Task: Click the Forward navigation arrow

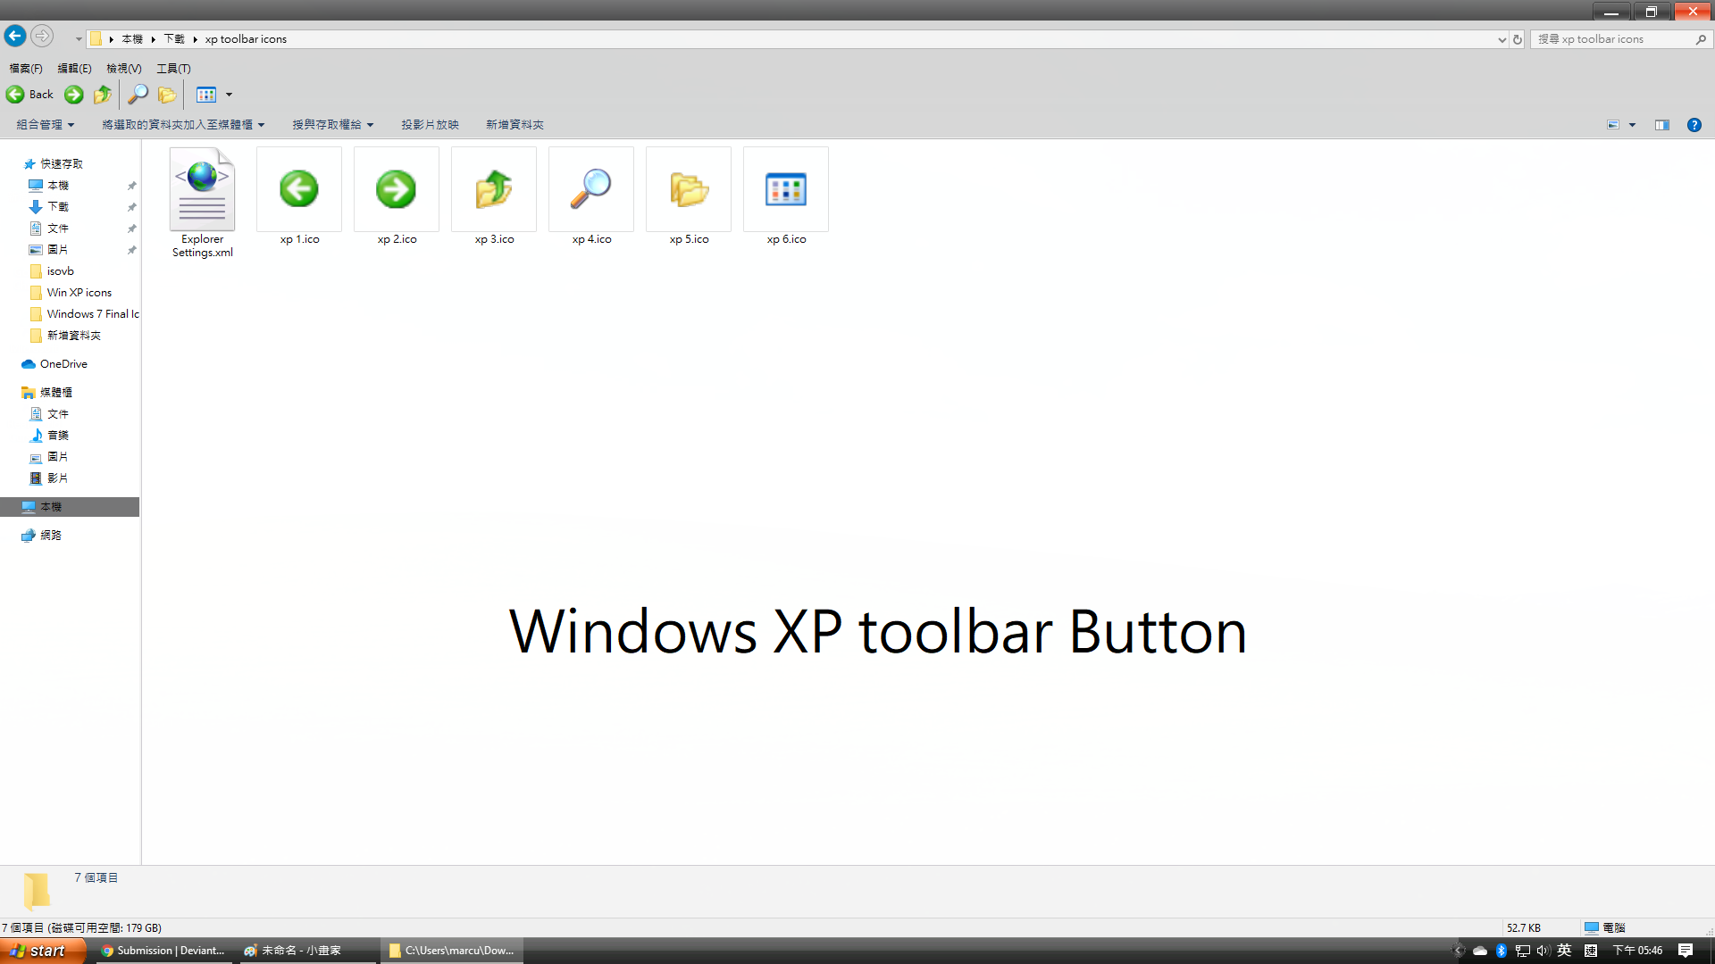Action: click(42, 36)
